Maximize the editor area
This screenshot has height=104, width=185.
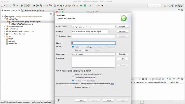tap(182, 10)
